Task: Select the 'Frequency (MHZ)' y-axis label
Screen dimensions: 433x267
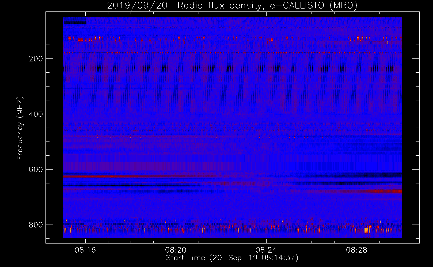Action: pos(20,128)
